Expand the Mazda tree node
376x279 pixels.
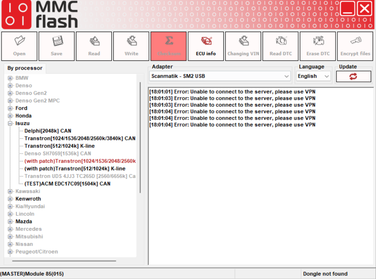10,222
